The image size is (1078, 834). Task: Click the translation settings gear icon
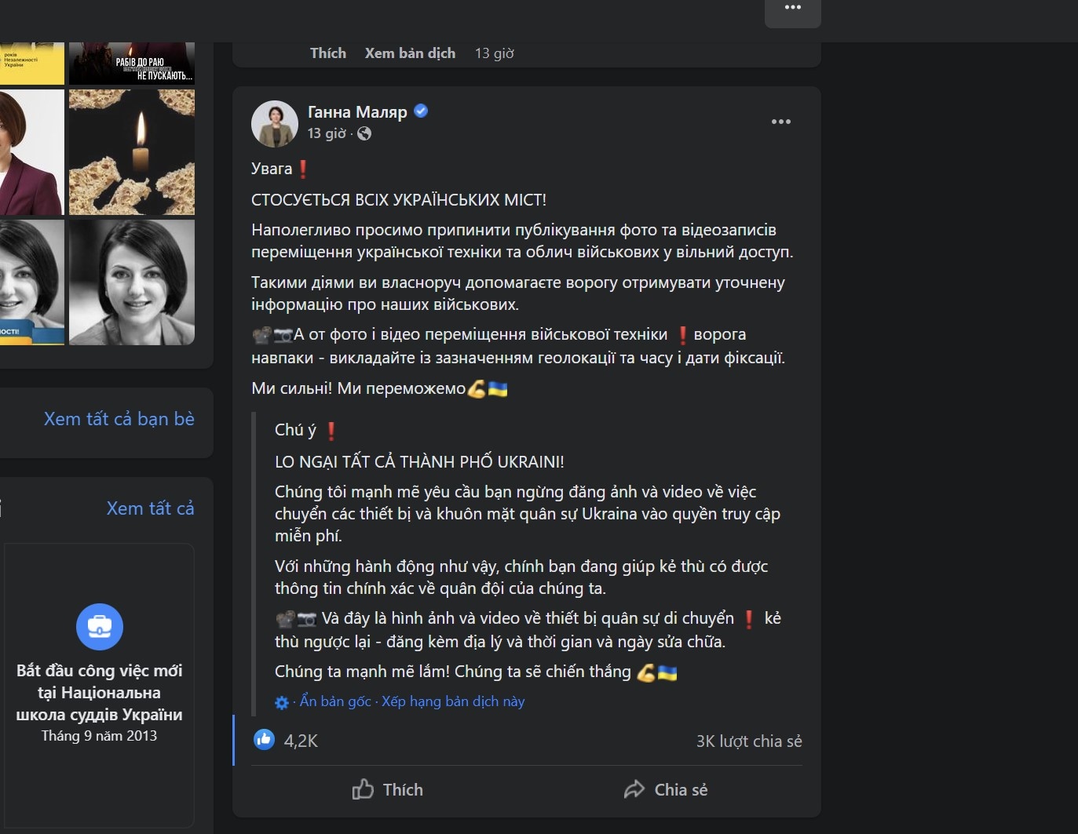pos(282,703)
